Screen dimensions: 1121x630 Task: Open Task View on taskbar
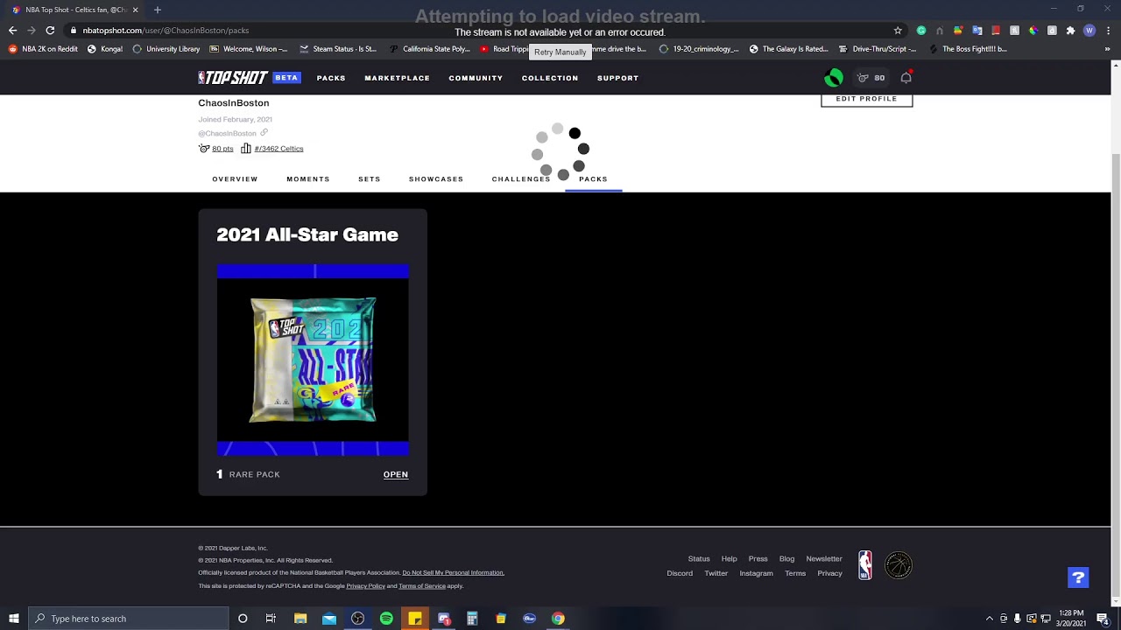[x=271, y=619]
